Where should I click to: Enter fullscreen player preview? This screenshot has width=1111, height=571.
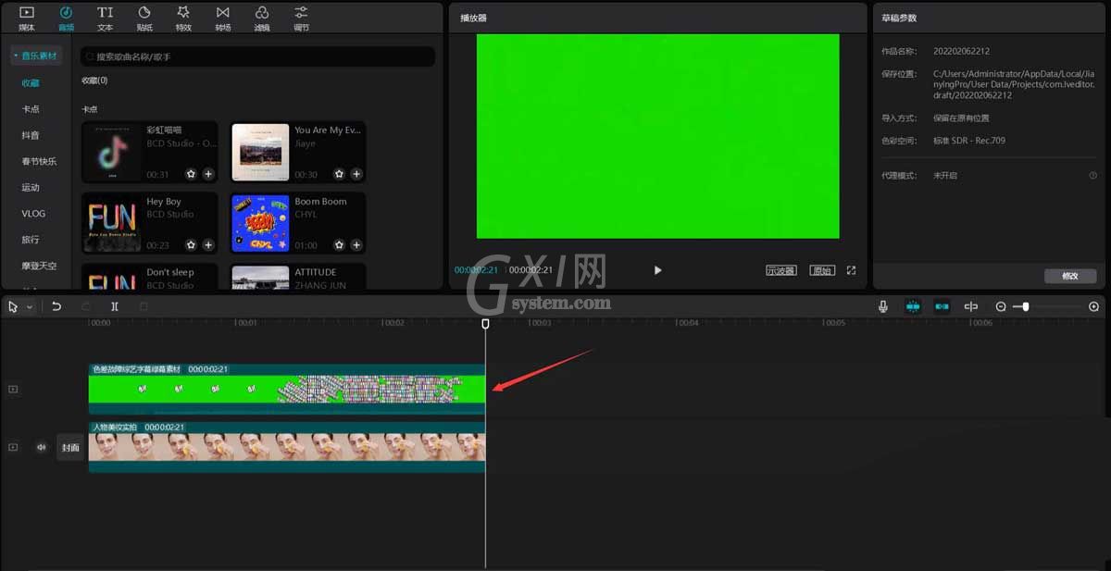[851, 270]
